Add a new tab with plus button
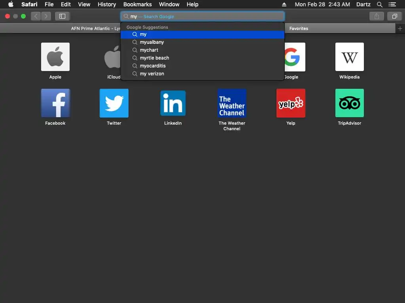Screen dimensions: 405x303 [x=400, y=28]
